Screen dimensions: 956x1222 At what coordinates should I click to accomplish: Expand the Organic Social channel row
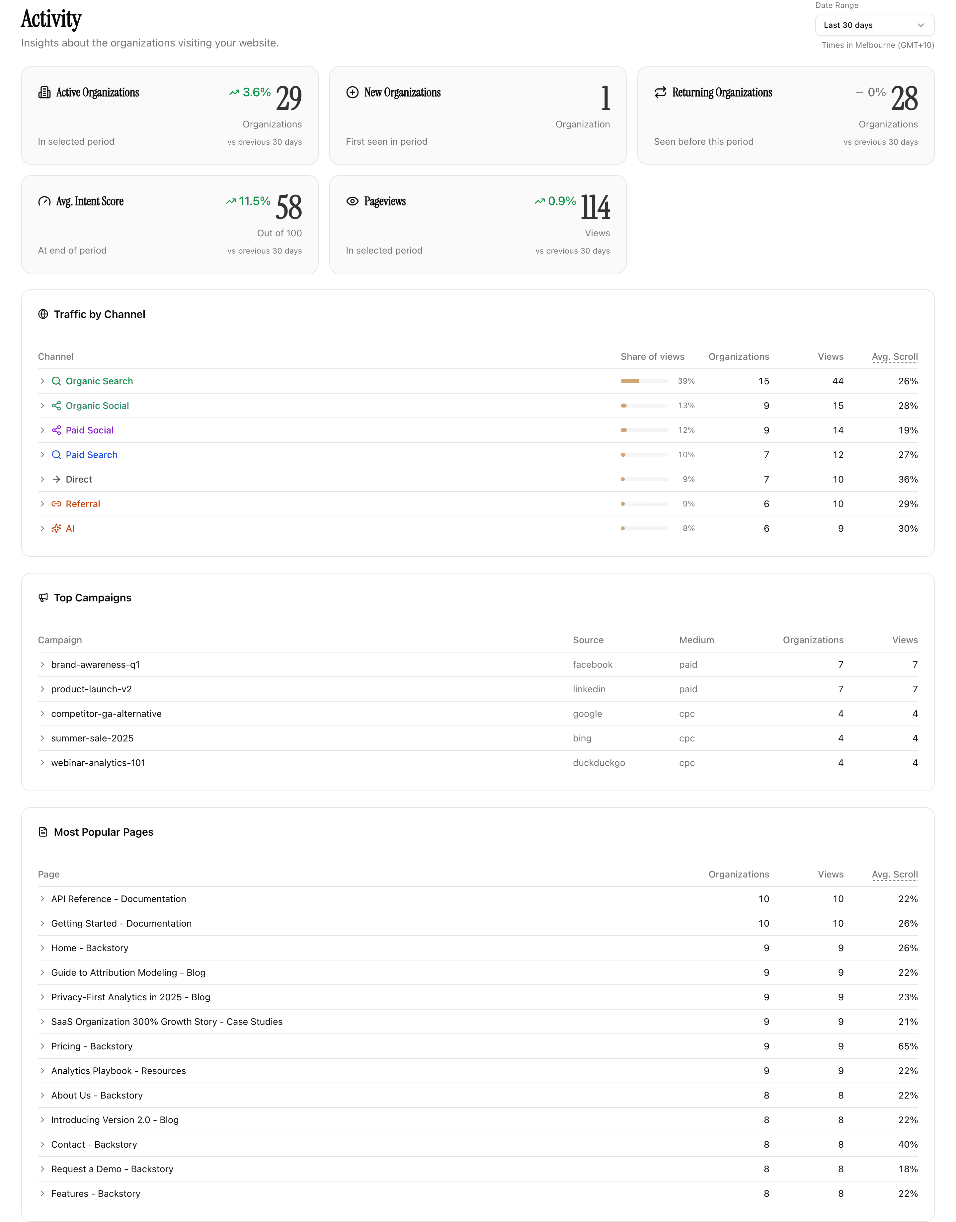click(42, 406)
